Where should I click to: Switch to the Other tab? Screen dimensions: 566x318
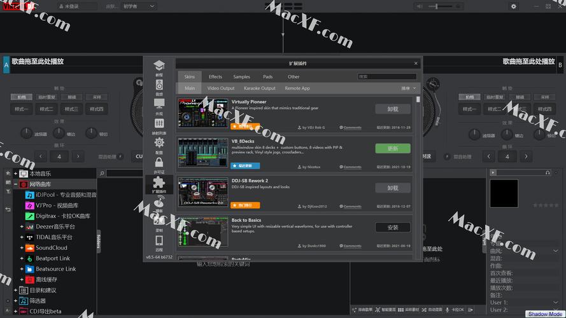(294, 77)
